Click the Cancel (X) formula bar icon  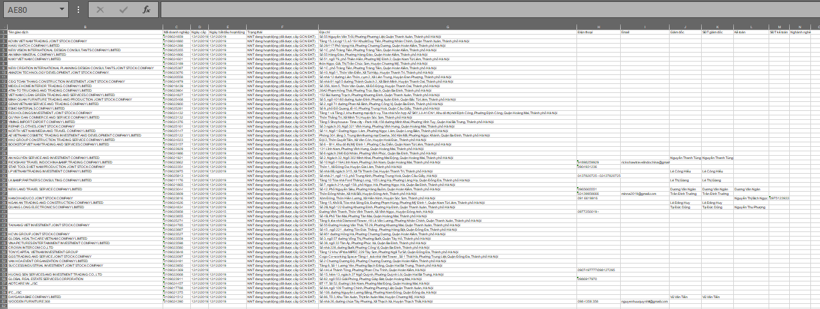100,10
